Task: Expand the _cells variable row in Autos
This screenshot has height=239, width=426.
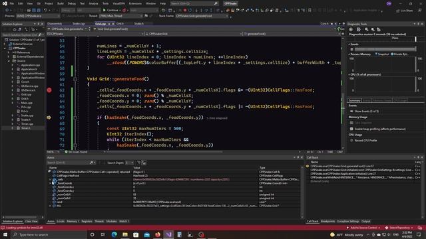Action: click(51, 179)
